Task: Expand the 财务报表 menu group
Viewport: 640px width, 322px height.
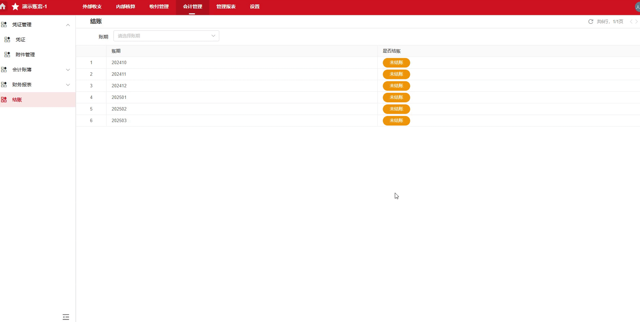Action: 68,85
